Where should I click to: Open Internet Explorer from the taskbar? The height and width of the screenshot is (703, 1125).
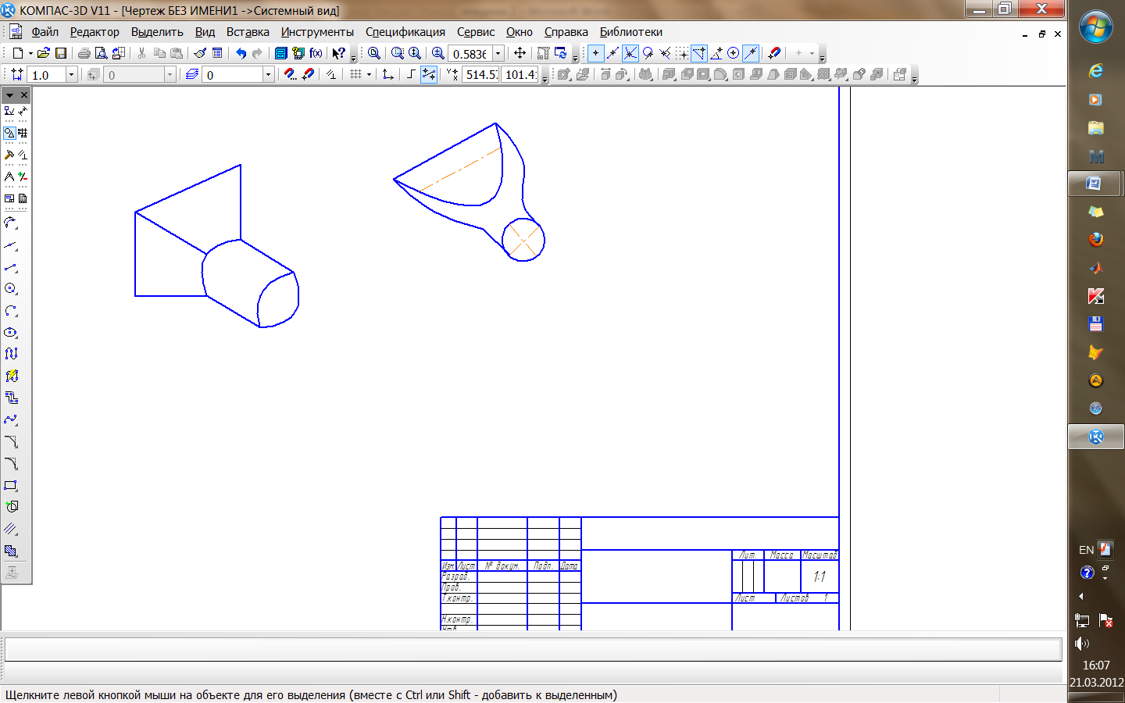pyautogui.click(x=1096, y=71)
